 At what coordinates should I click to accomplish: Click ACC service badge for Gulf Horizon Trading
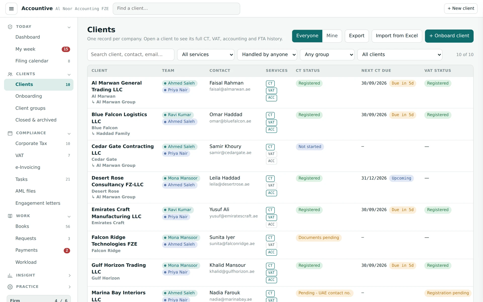tap(271, 280)
